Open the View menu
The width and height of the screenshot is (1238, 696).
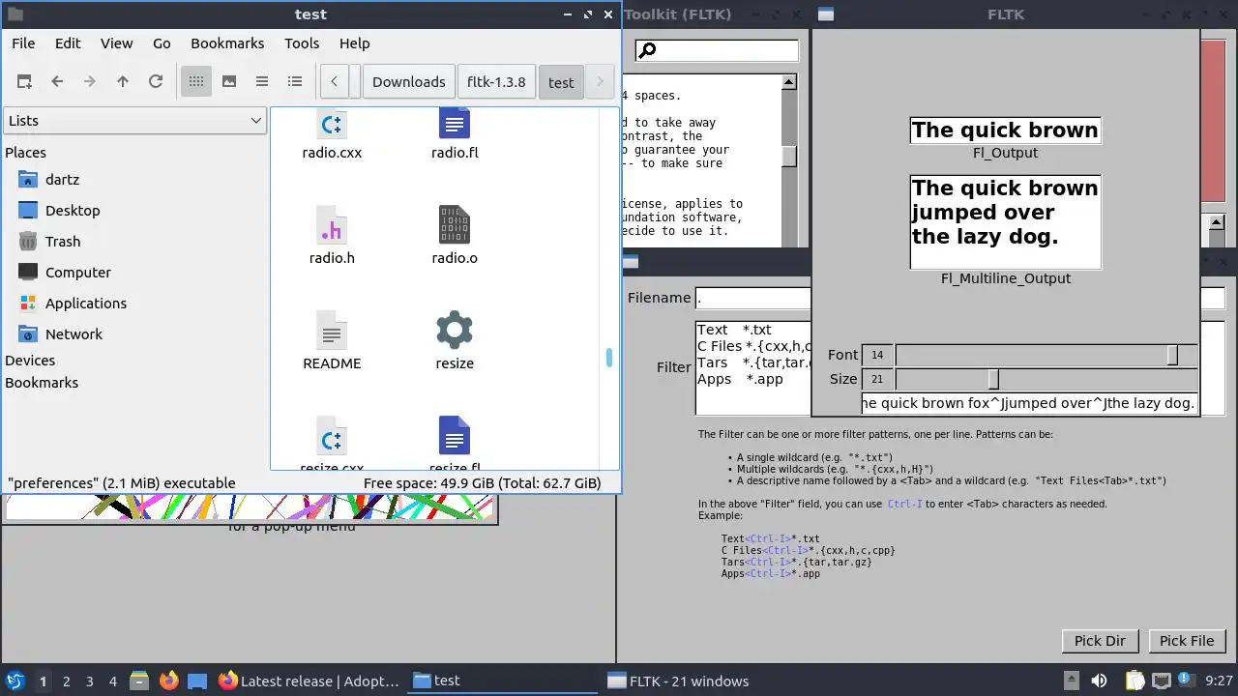[117, 43]
